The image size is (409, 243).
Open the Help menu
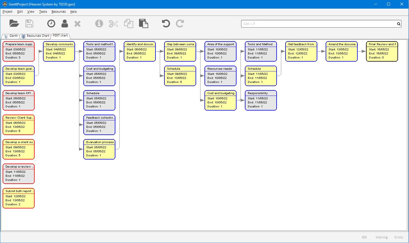click(x=74, y=12)
